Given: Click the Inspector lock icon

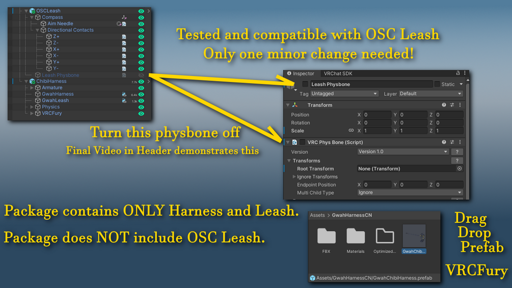Looking at the screenshot, I should pos(458,73).
